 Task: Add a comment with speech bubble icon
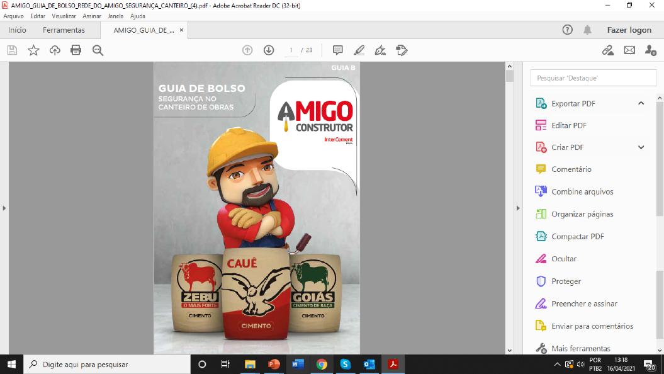[x=337, y=50]
